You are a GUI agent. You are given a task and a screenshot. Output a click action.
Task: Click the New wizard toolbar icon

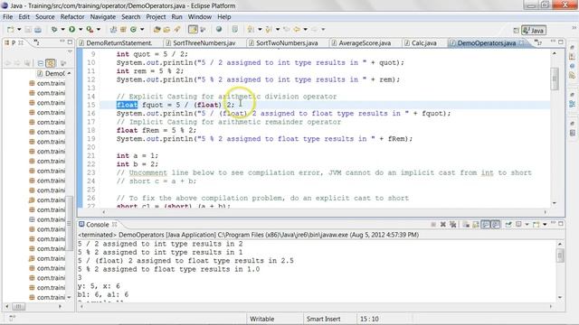(x=10, y=30)
